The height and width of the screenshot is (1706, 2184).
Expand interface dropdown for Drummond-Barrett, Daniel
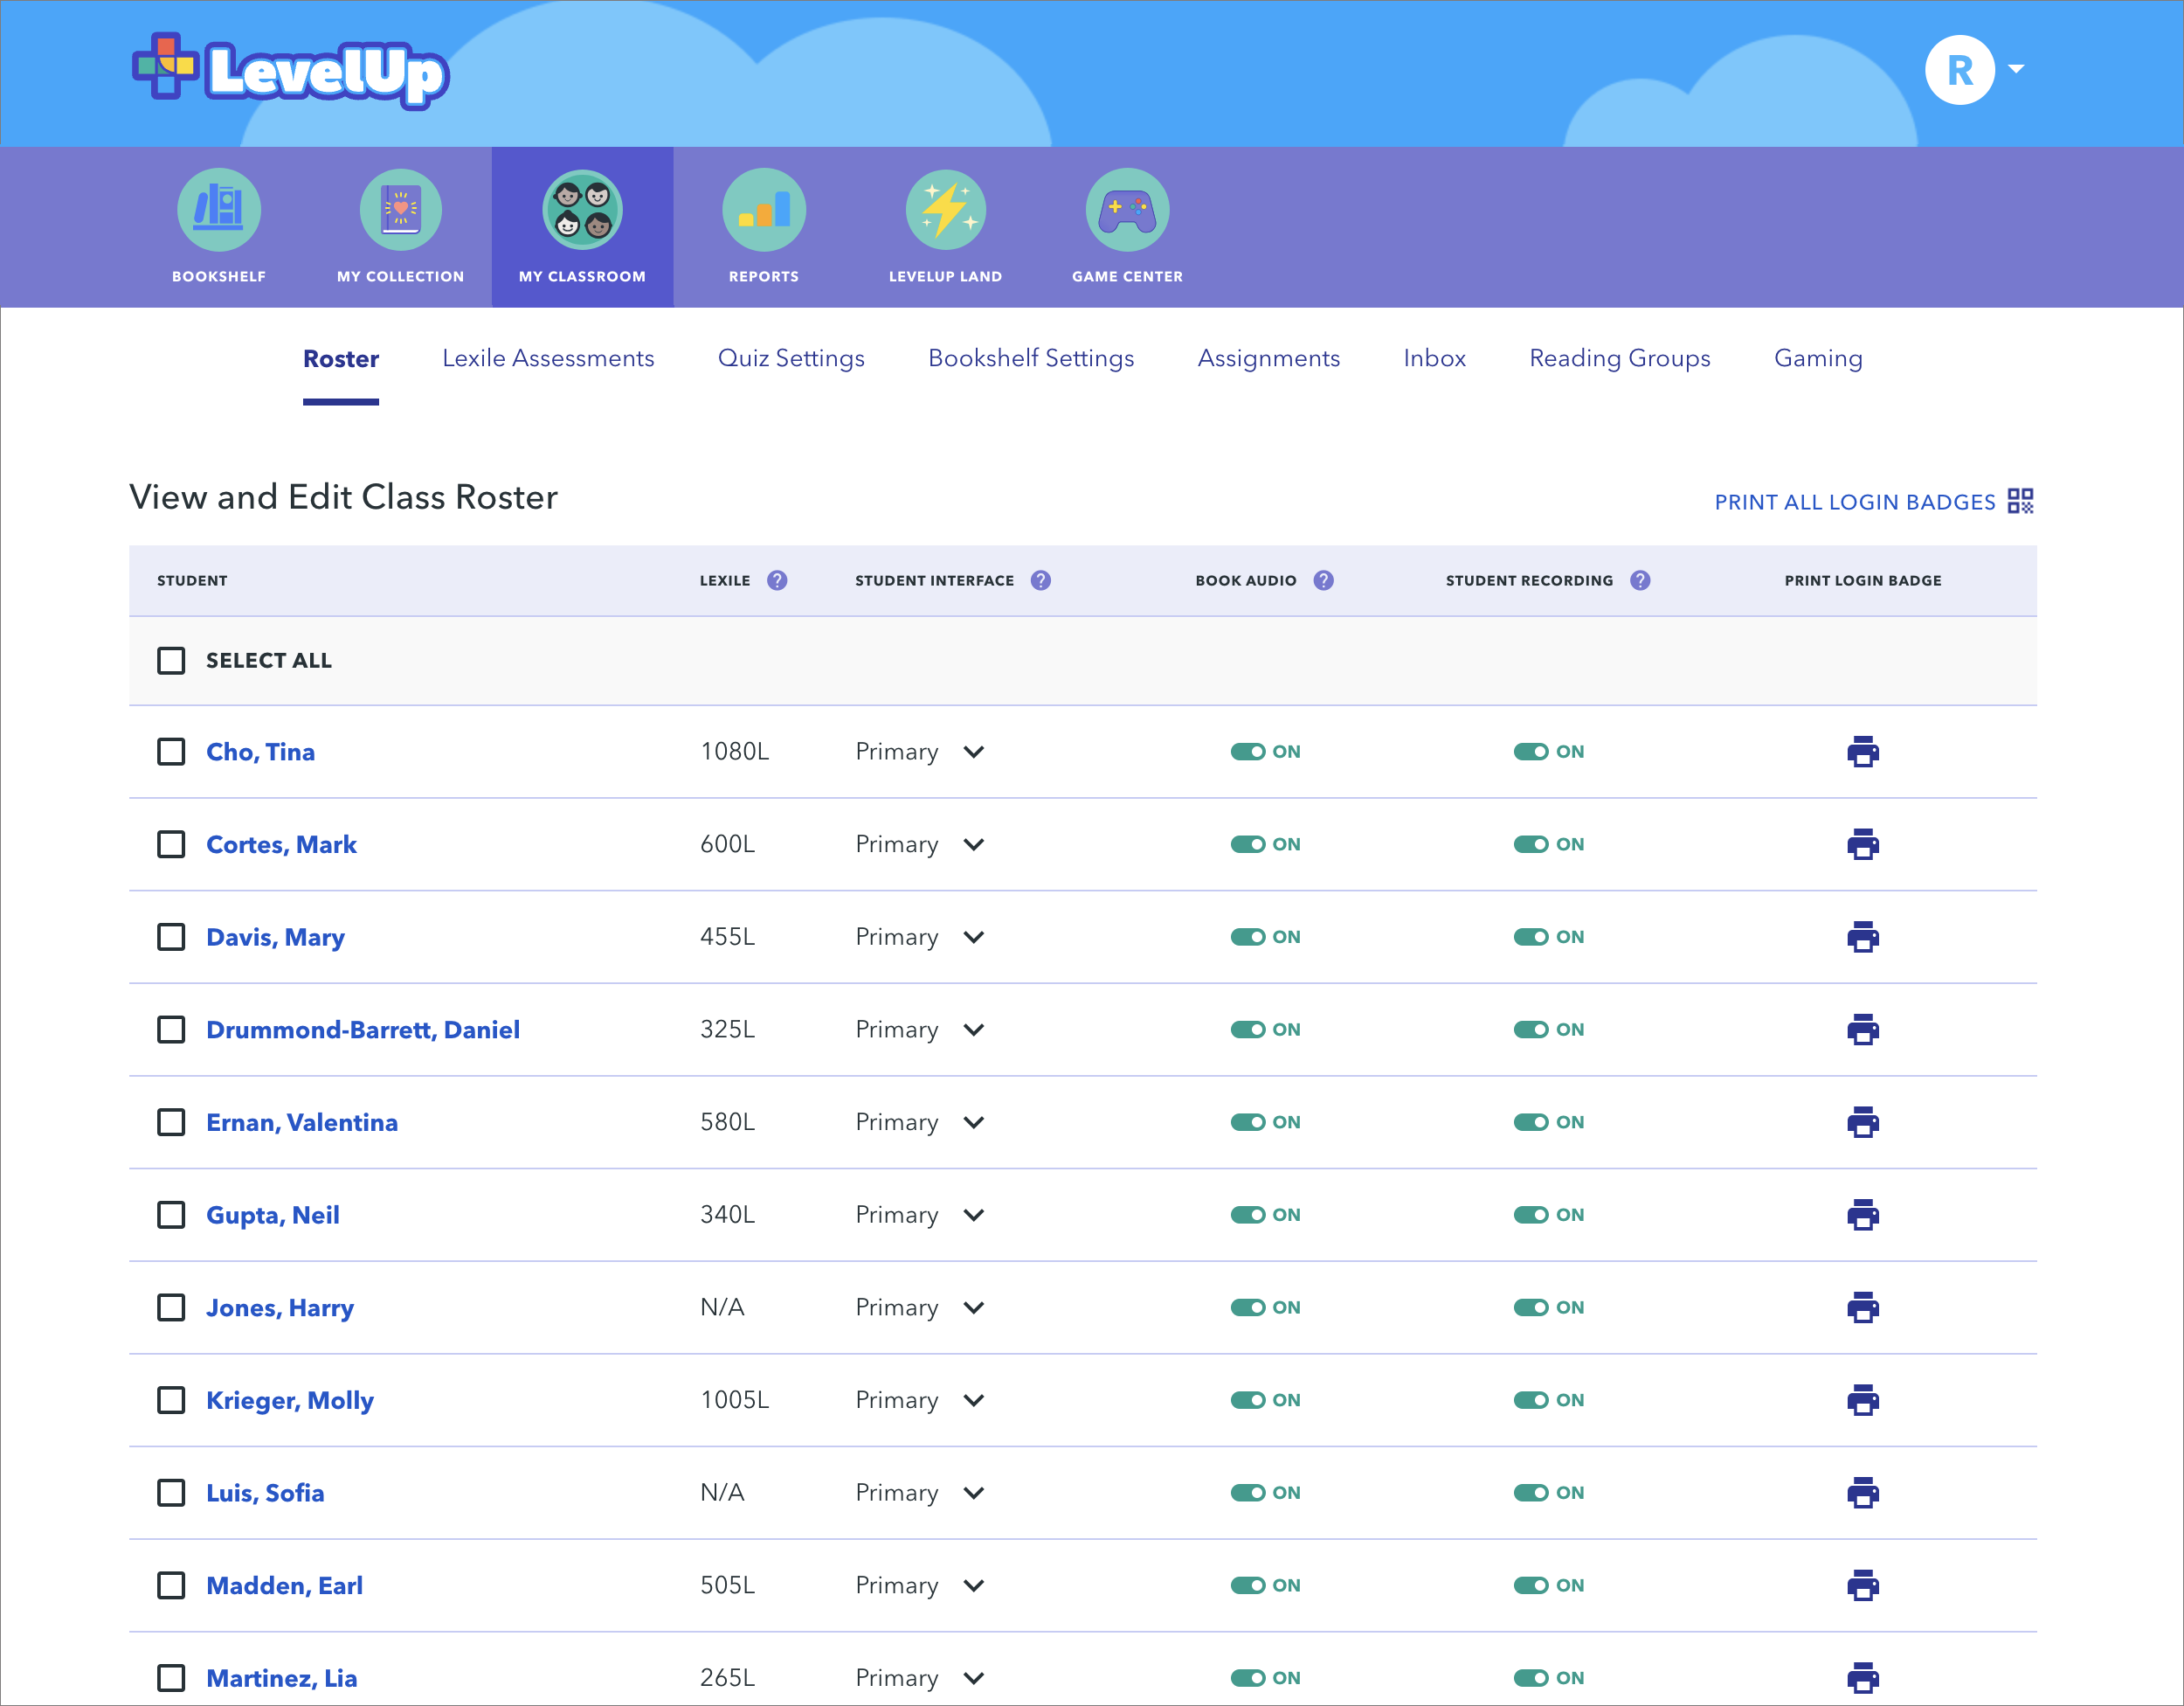(x=973, y=1030)
